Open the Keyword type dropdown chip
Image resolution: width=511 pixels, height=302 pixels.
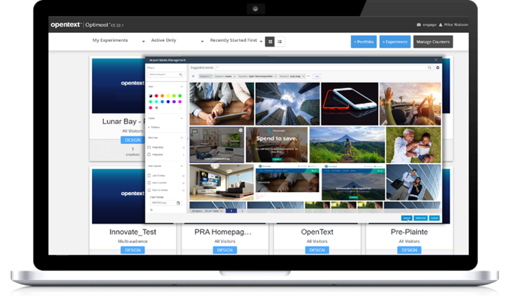coord(205,76)
